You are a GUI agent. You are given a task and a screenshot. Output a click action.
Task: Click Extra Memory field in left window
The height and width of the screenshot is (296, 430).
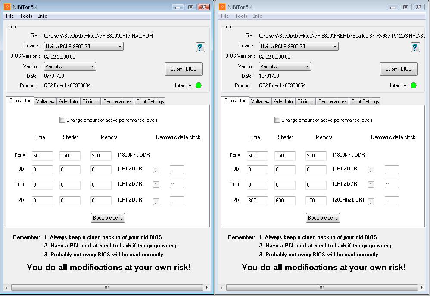pos(101,156)
